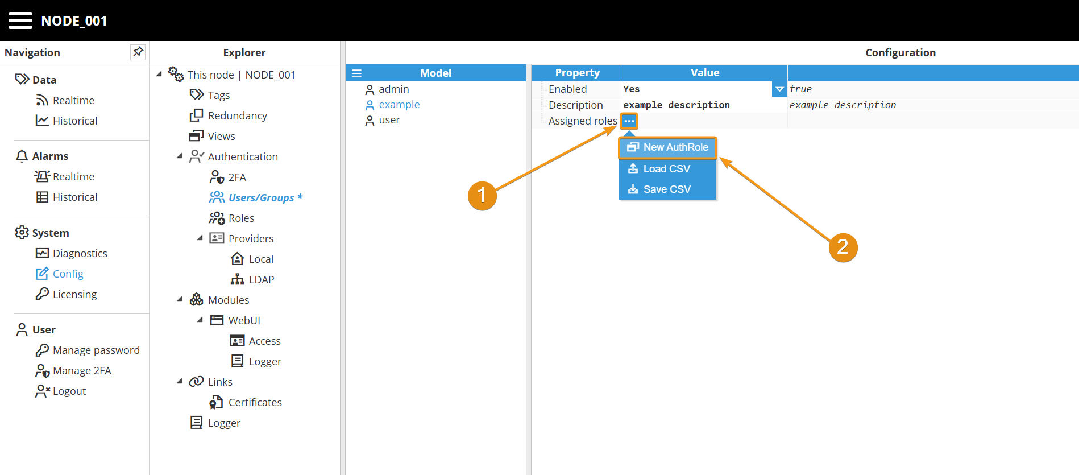Screen dimensions: 1079x475
Task: Click the 2FA authentication icon
Action: click(x=217, y=177)
